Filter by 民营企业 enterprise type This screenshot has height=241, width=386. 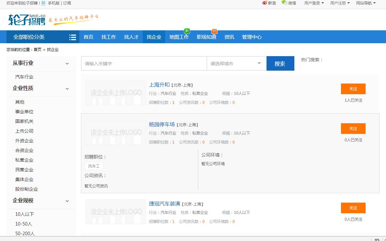pos(24,170)
